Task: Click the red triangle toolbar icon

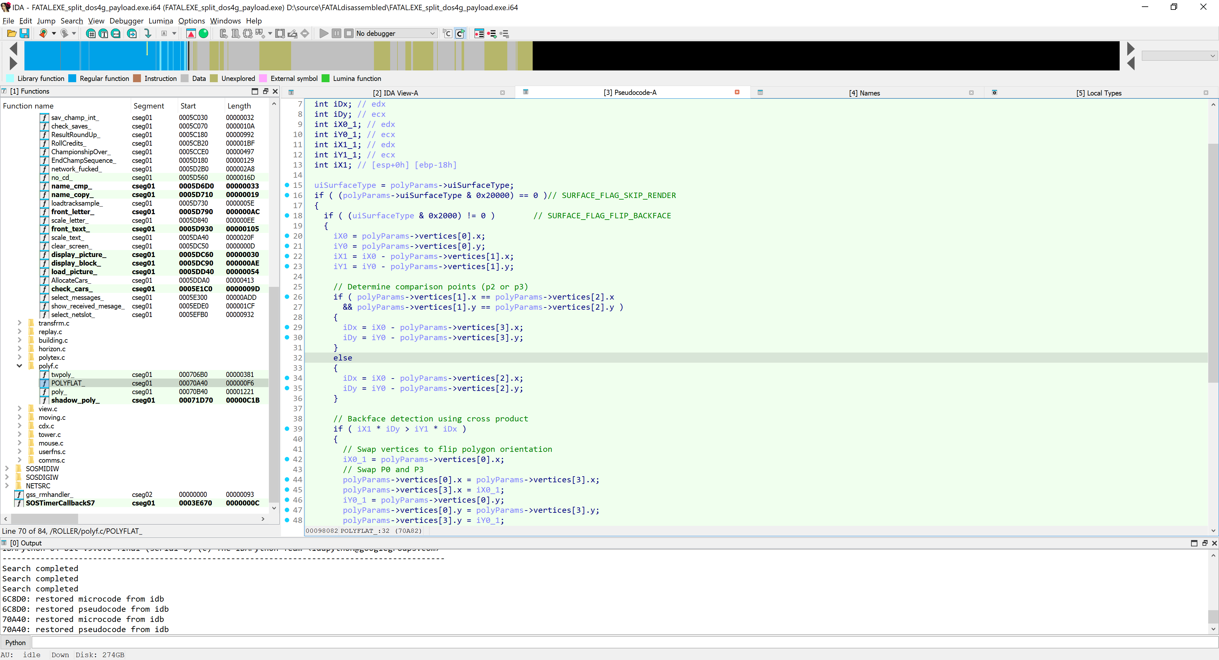Action: [191, 33]
